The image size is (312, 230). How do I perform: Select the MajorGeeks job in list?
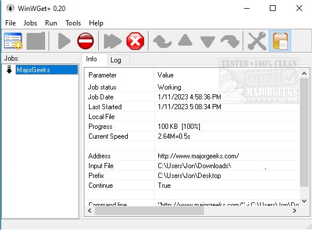47,70
